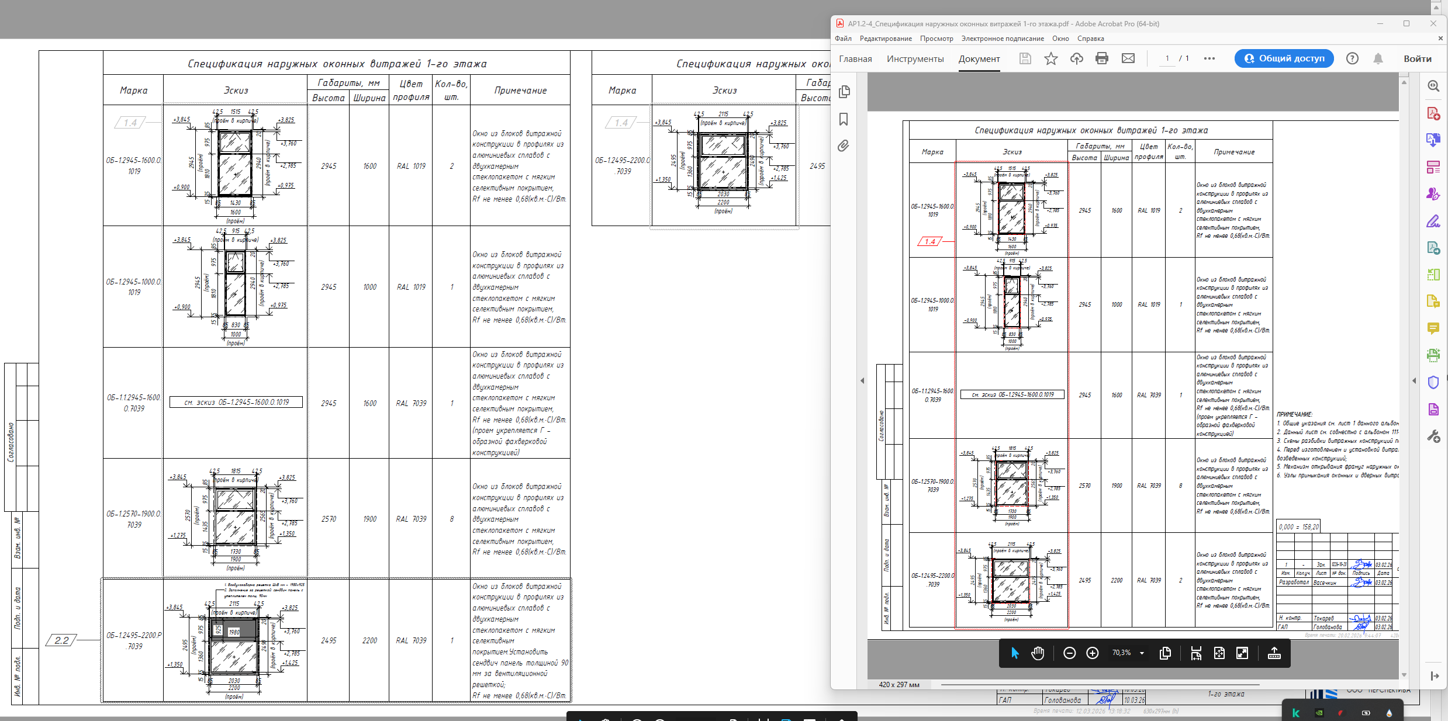This screenshot has width=1448, height=721.
Task: Open the bookmarks panel icon
Action: point(844,119)
